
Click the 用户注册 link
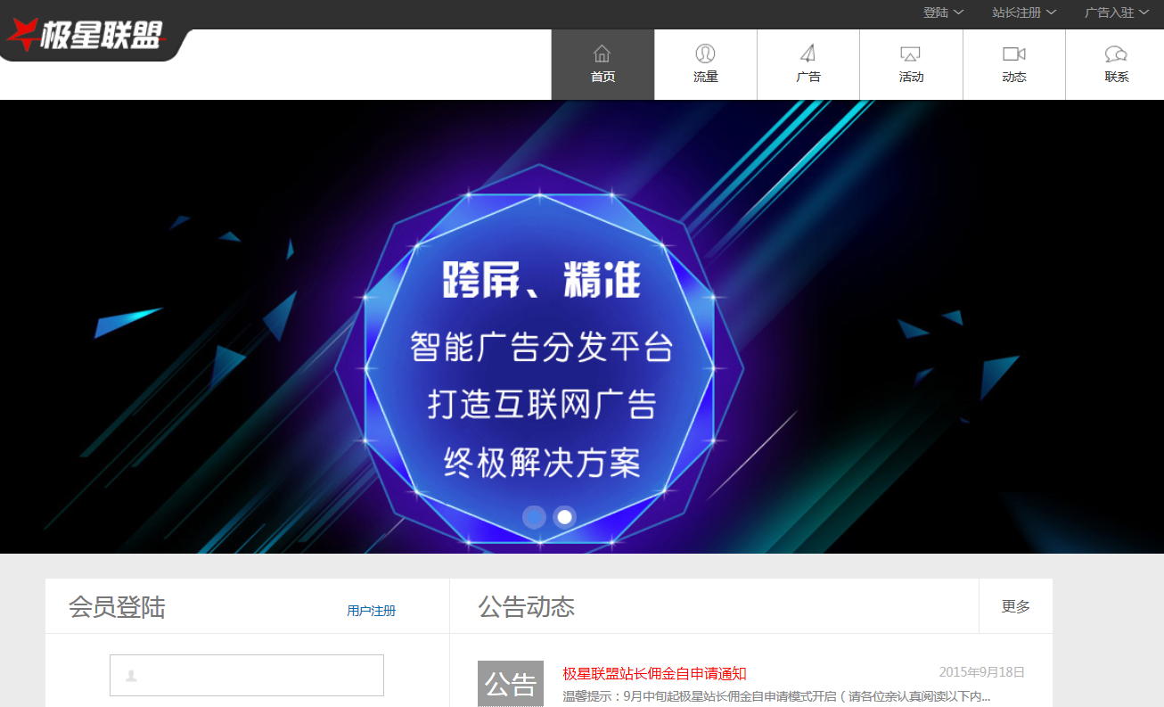point(371,611)
